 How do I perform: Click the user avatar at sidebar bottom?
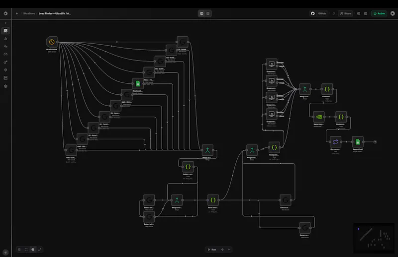click(5, 252)
